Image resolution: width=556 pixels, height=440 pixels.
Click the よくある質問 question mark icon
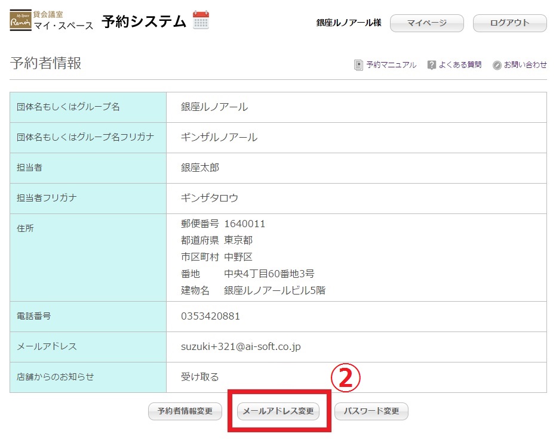pos(431,65)
